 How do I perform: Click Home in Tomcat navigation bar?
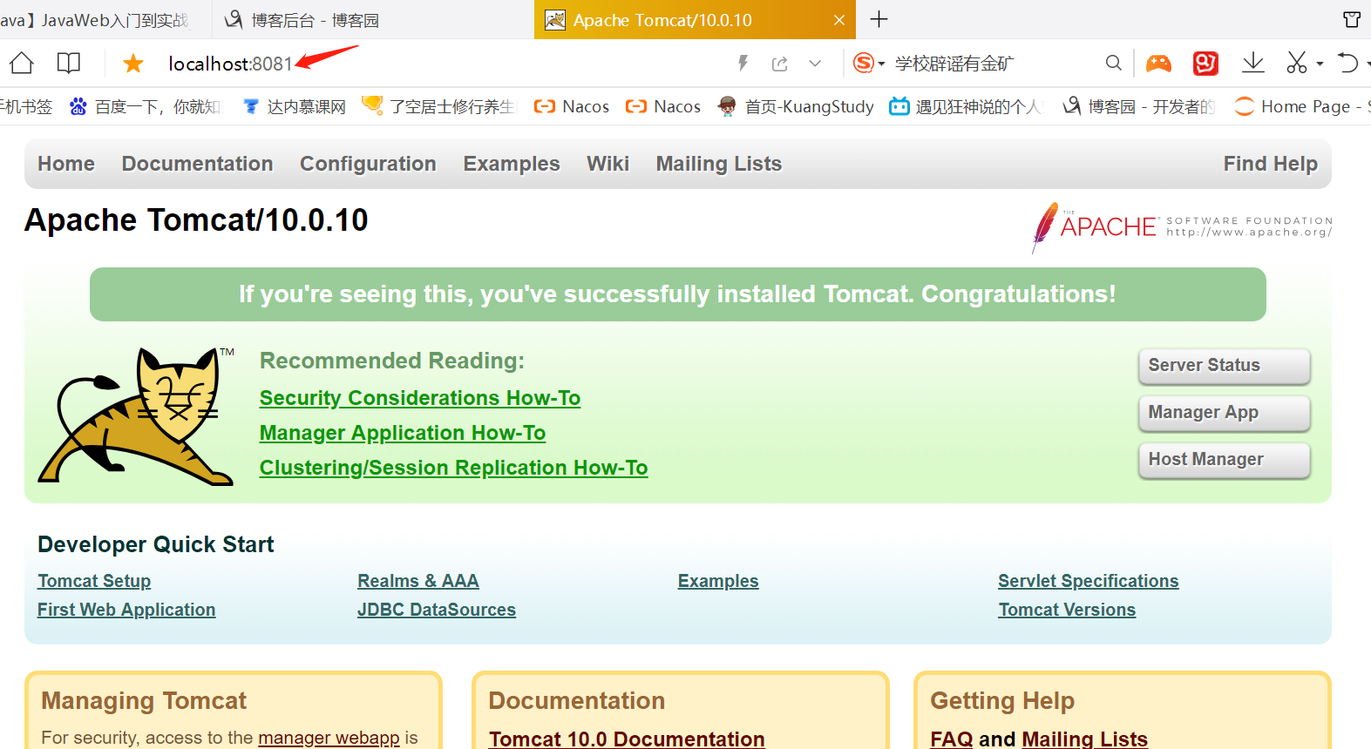point(66,164)
